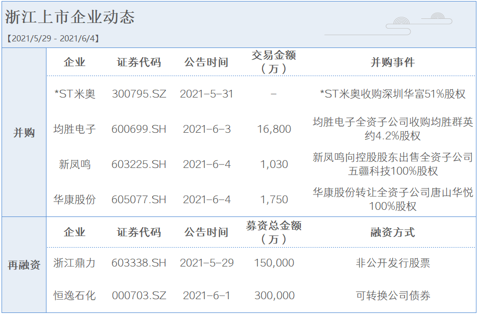Click the 华康股份 company cell
This screenshot has width=479, height=315.
coord(75,200)
